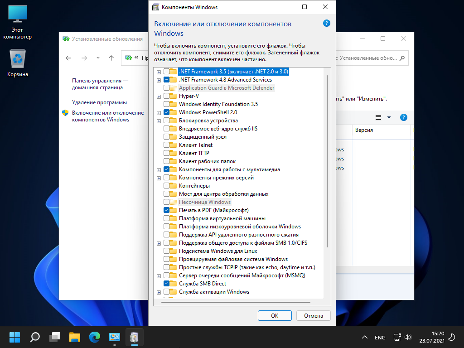Viewport: 464px width, 348px height.
Task: Click the taskbar search magnifier icon
Action: tap(35, 337)
